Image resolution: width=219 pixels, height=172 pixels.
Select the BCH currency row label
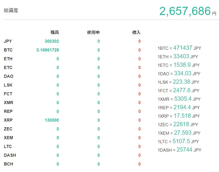coord(9,164)
